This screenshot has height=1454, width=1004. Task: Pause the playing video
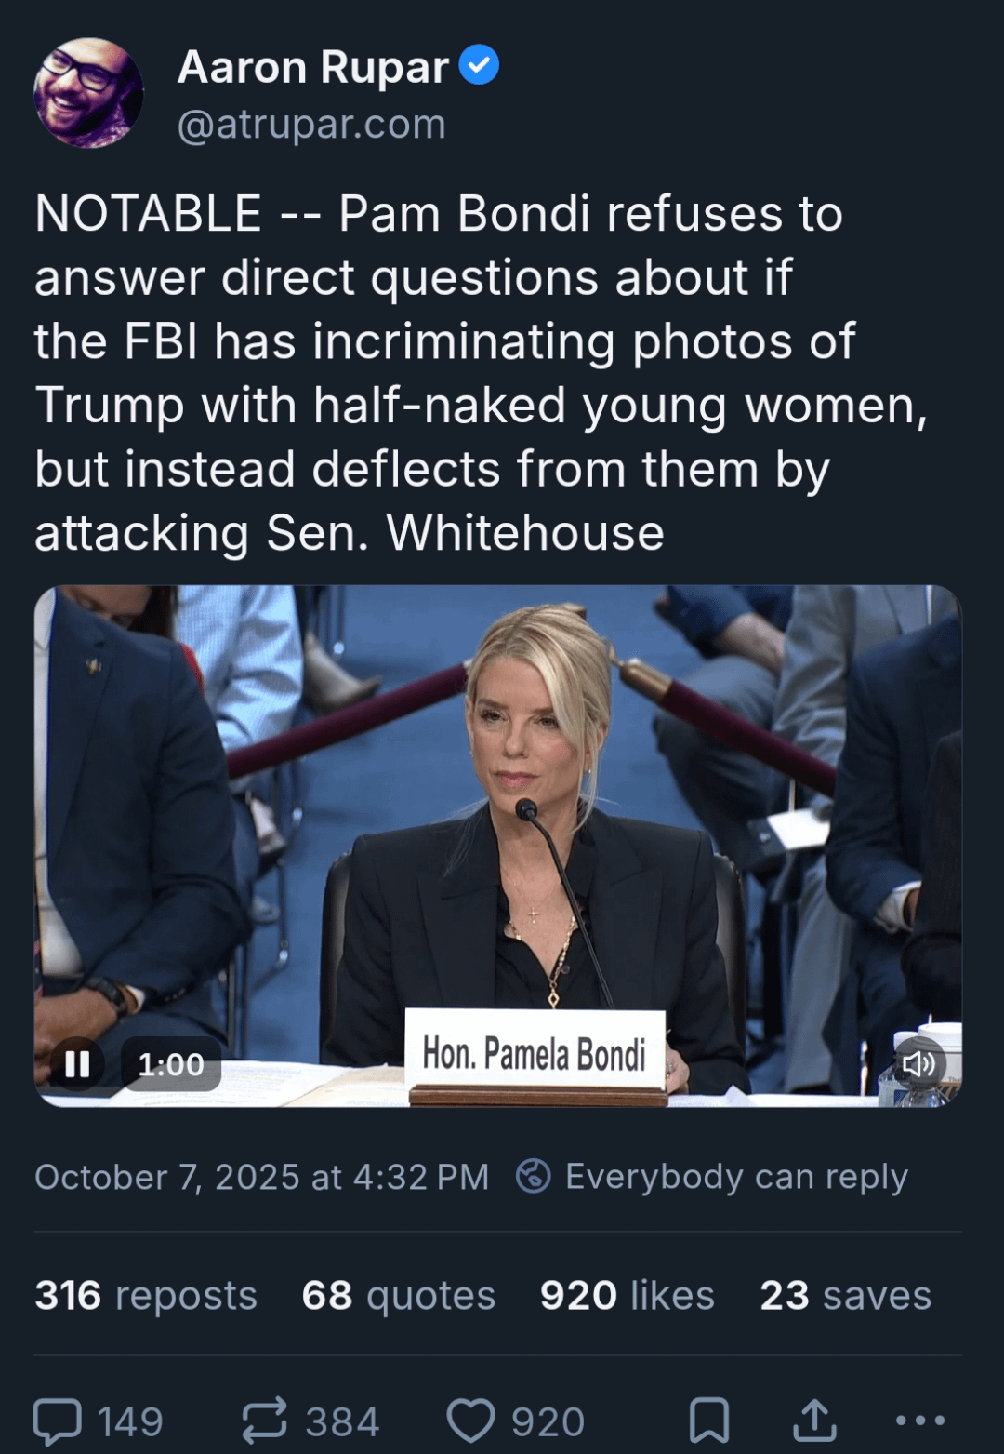pos(77,1063)
